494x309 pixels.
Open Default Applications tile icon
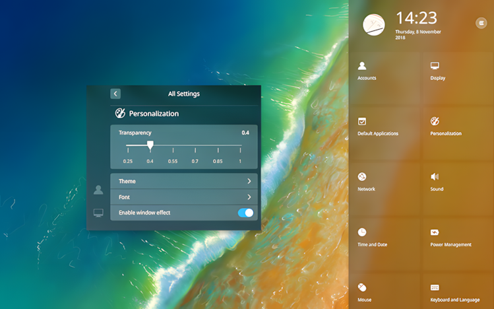(x=362, y=121)
